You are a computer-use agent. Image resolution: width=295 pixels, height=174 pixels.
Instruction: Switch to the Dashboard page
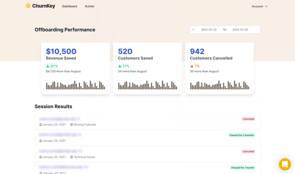69,6
